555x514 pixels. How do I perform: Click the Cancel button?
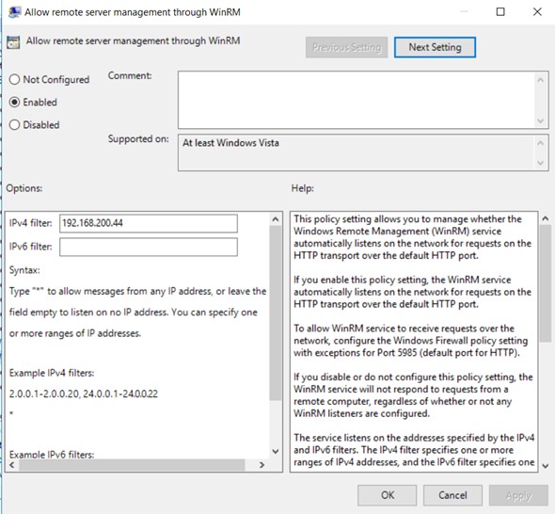[452, 495]
